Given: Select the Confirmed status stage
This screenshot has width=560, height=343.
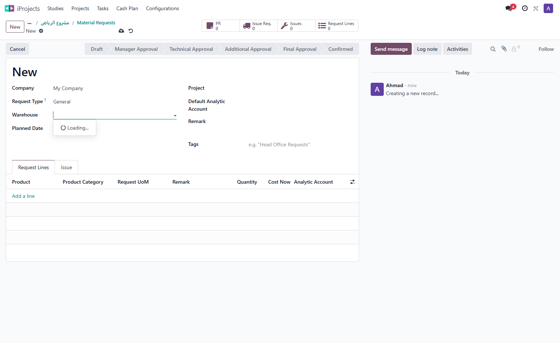Looking at the screenshot, I should (341, 49).
